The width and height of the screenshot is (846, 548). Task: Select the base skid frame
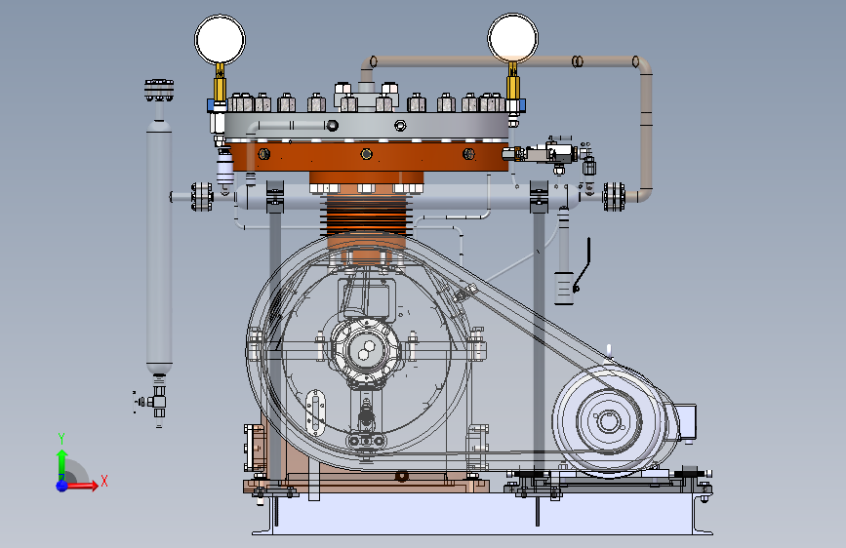pos(482,512)
